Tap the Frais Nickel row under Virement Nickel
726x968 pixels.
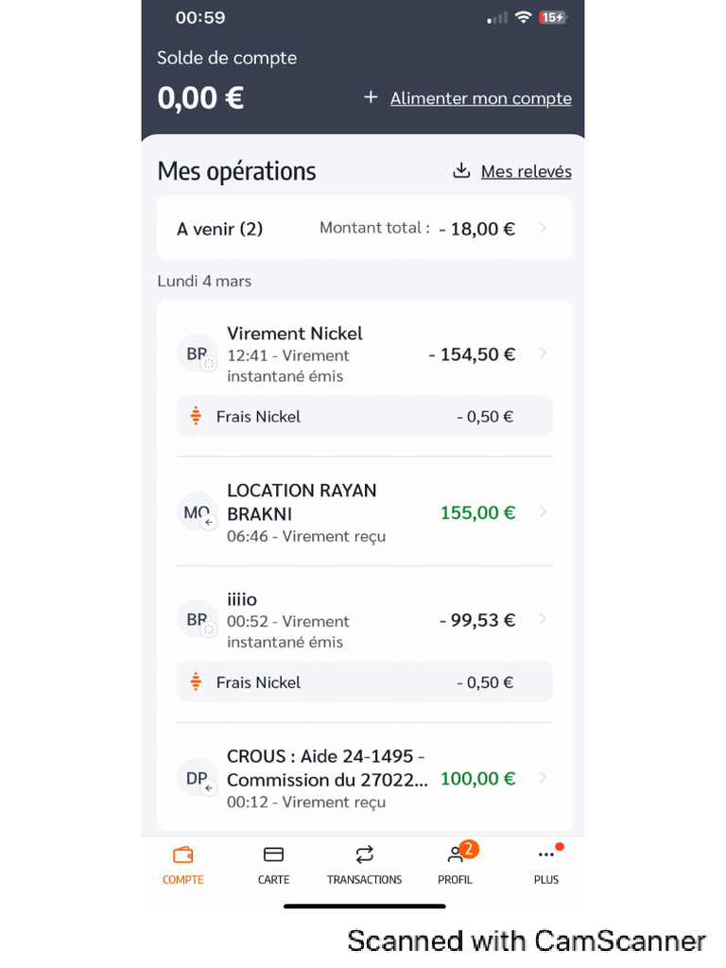pyautogui.click(x=364, y=416)
